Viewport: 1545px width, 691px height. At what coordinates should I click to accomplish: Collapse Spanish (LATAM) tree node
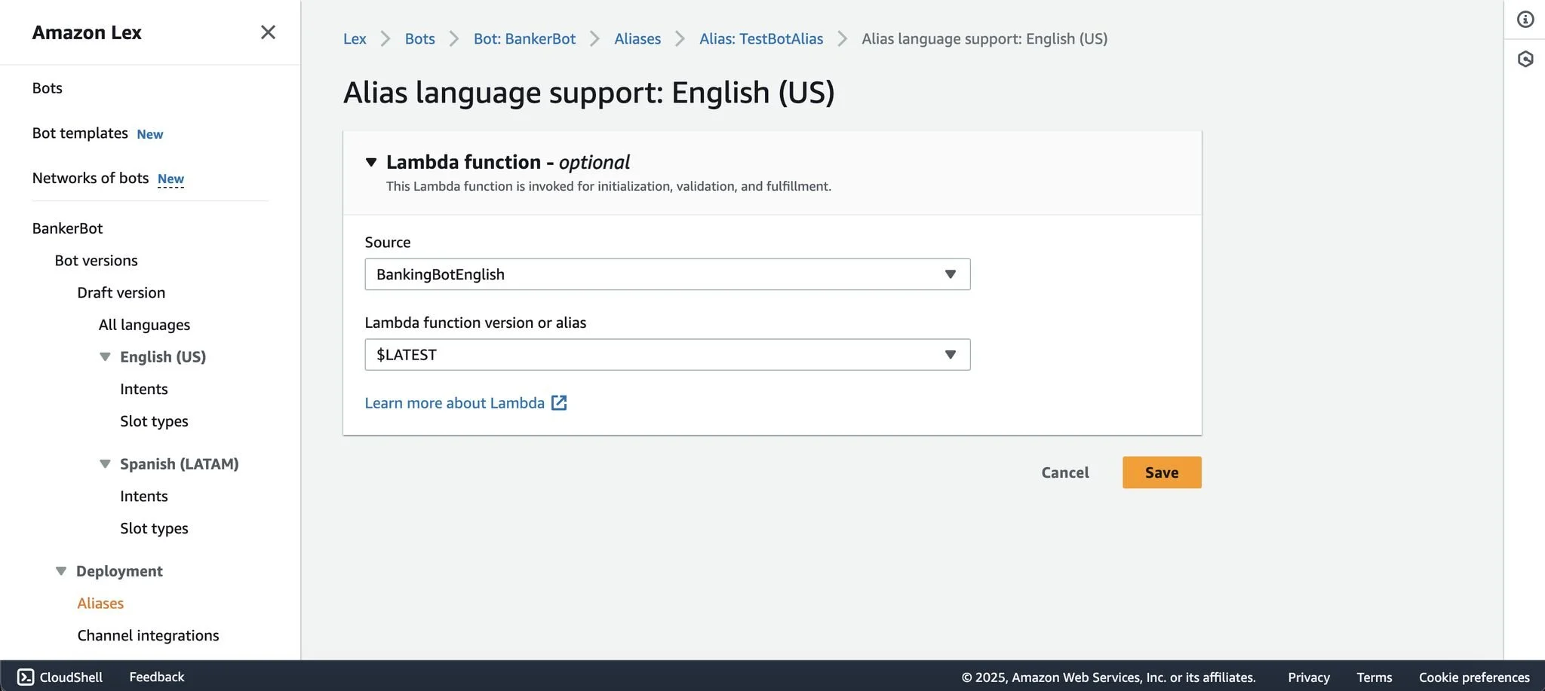click(x=105, y=464)
